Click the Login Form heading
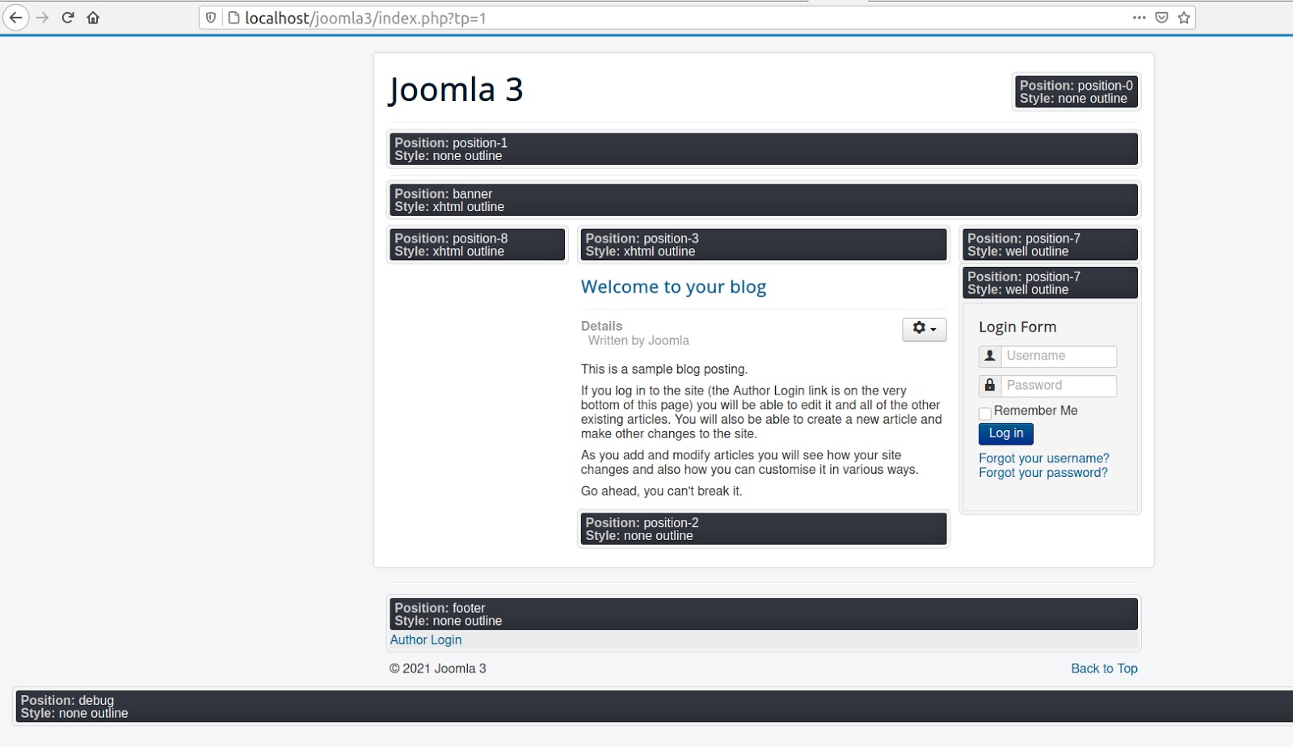The width and height of the screenshot is (1293, 747). (x=1017, y=327)
